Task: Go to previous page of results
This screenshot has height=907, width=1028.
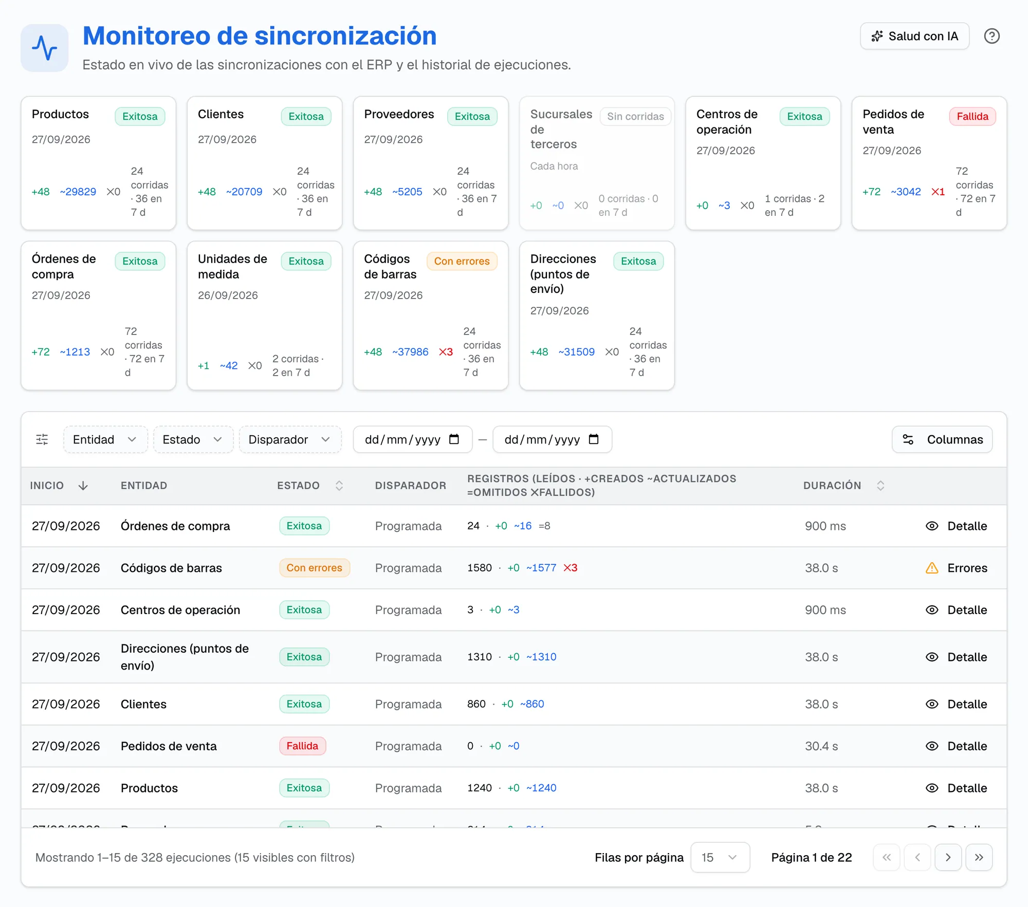Action: (x=917, y=857)
